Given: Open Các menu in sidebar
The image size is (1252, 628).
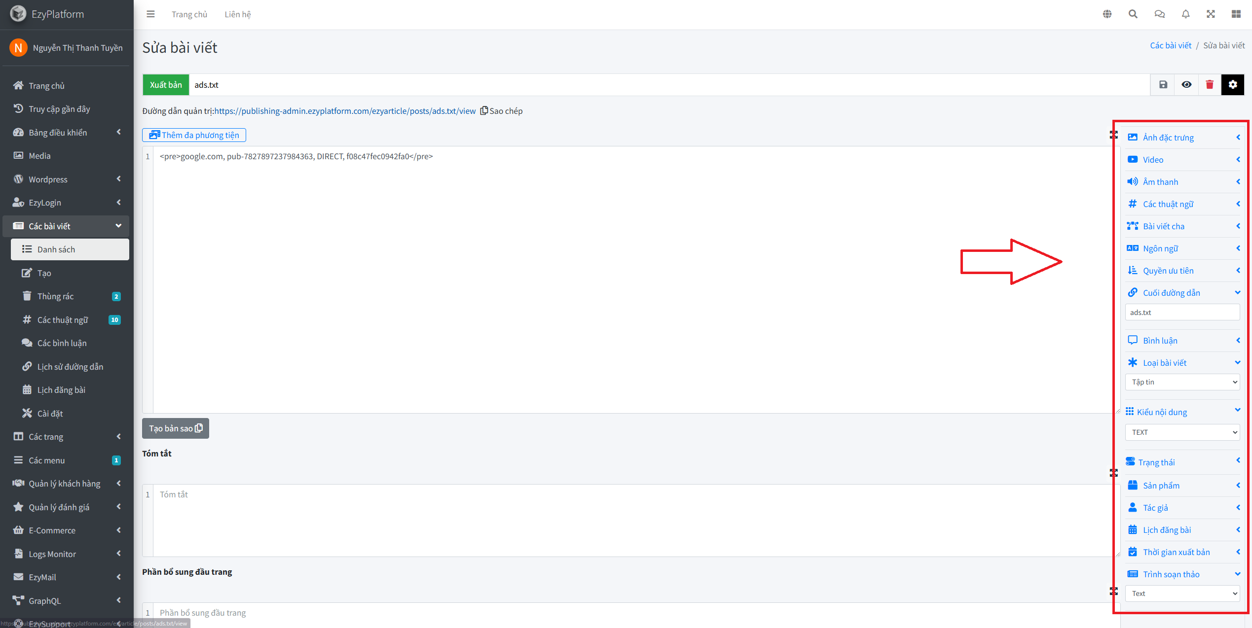Looking at the screenshot, I should point(66,460).
